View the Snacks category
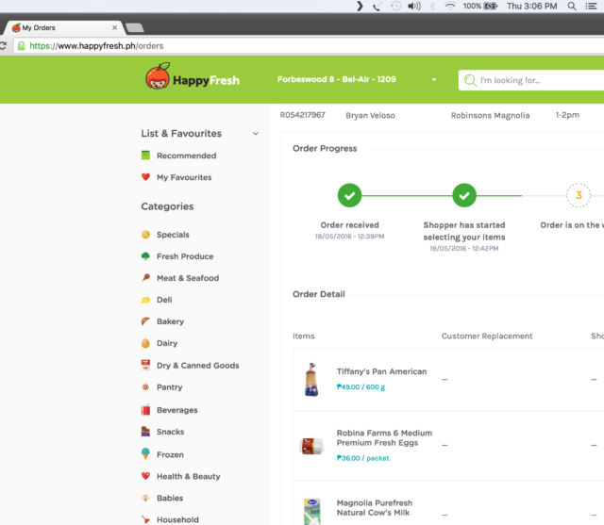604x525 pixels. coord(170,432)
